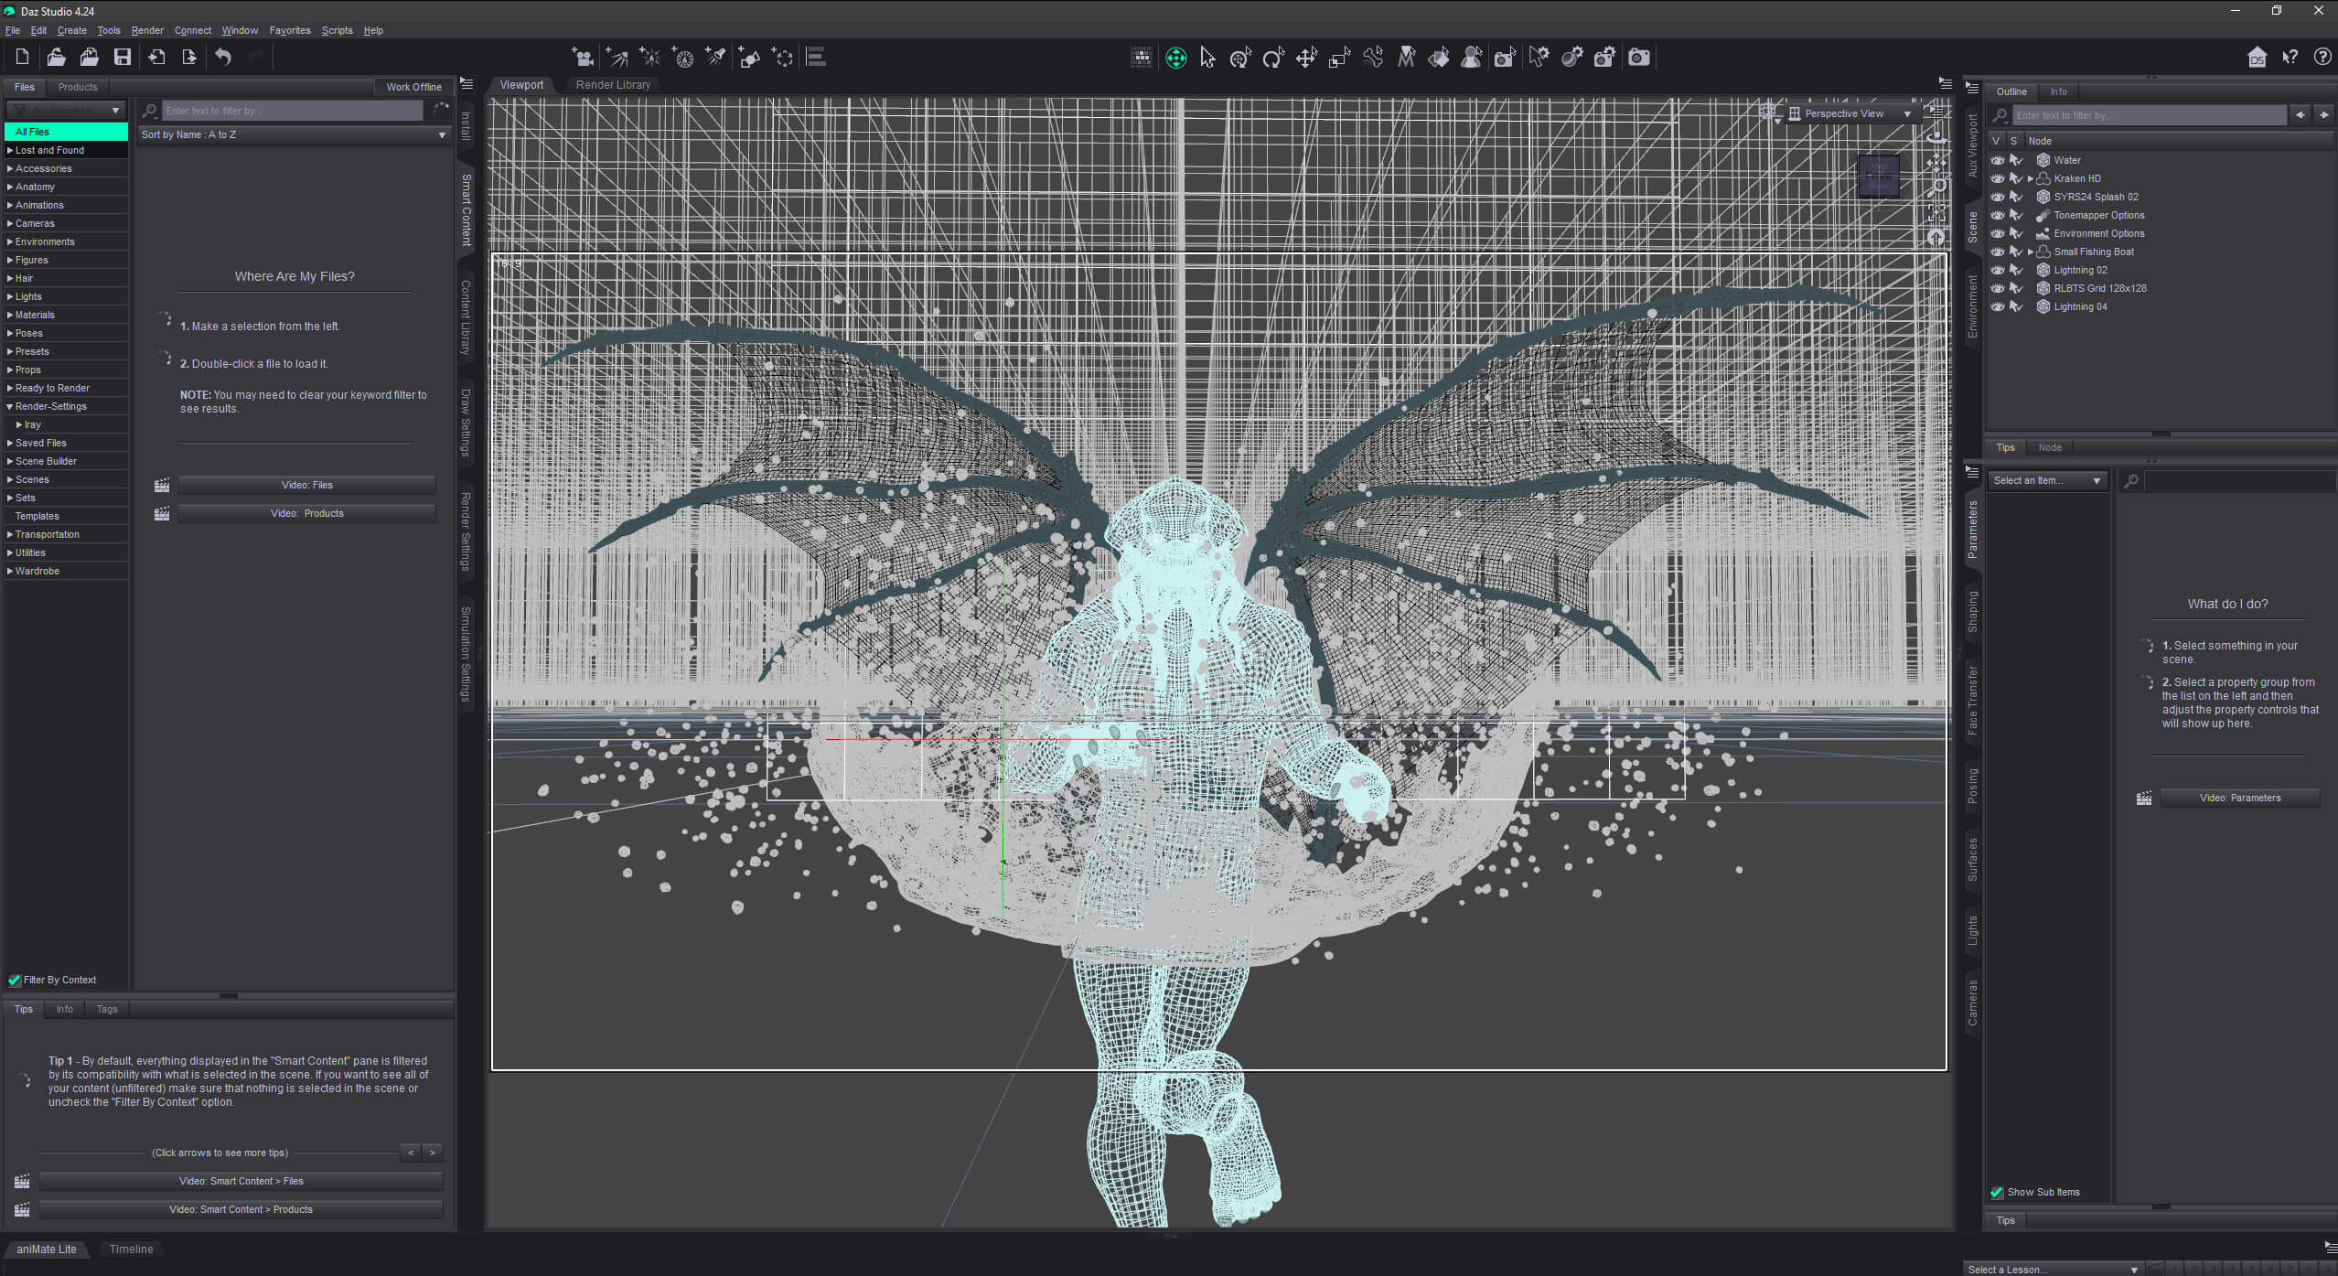Expand the Kraken HD tree node
The image size is (2338, 1276).
tap(2030, 178)
